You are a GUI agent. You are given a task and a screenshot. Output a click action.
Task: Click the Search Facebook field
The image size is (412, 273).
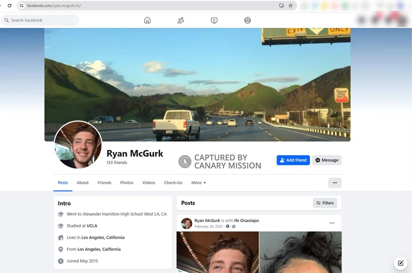point(40,20)
